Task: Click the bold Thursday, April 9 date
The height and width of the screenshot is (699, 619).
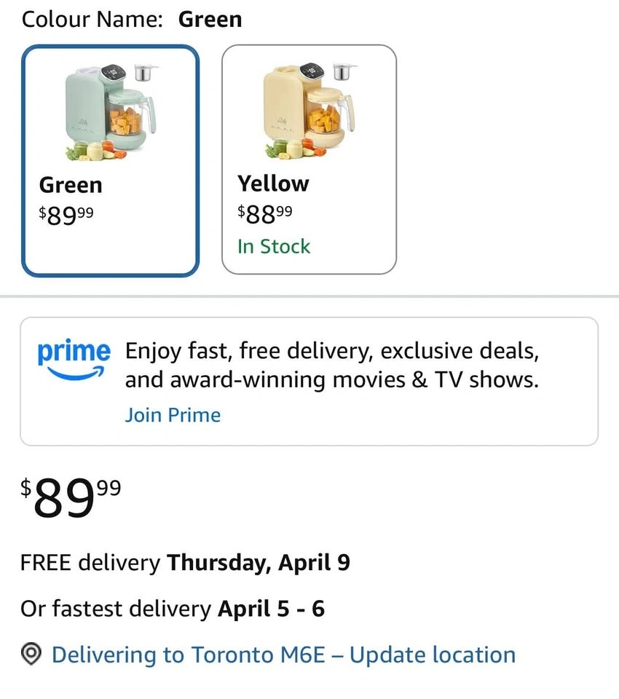Action: point(259,563)
